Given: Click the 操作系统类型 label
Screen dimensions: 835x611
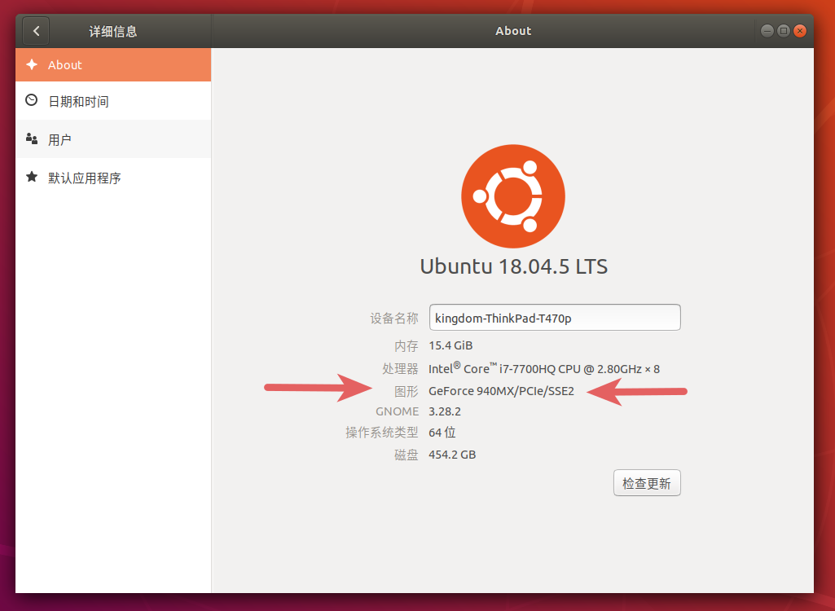Looking at the screenshot, I should point(382,432).
